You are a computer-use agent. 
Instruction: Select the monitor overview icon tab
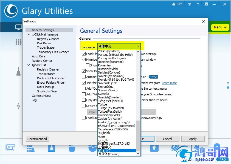click(19, 27)
